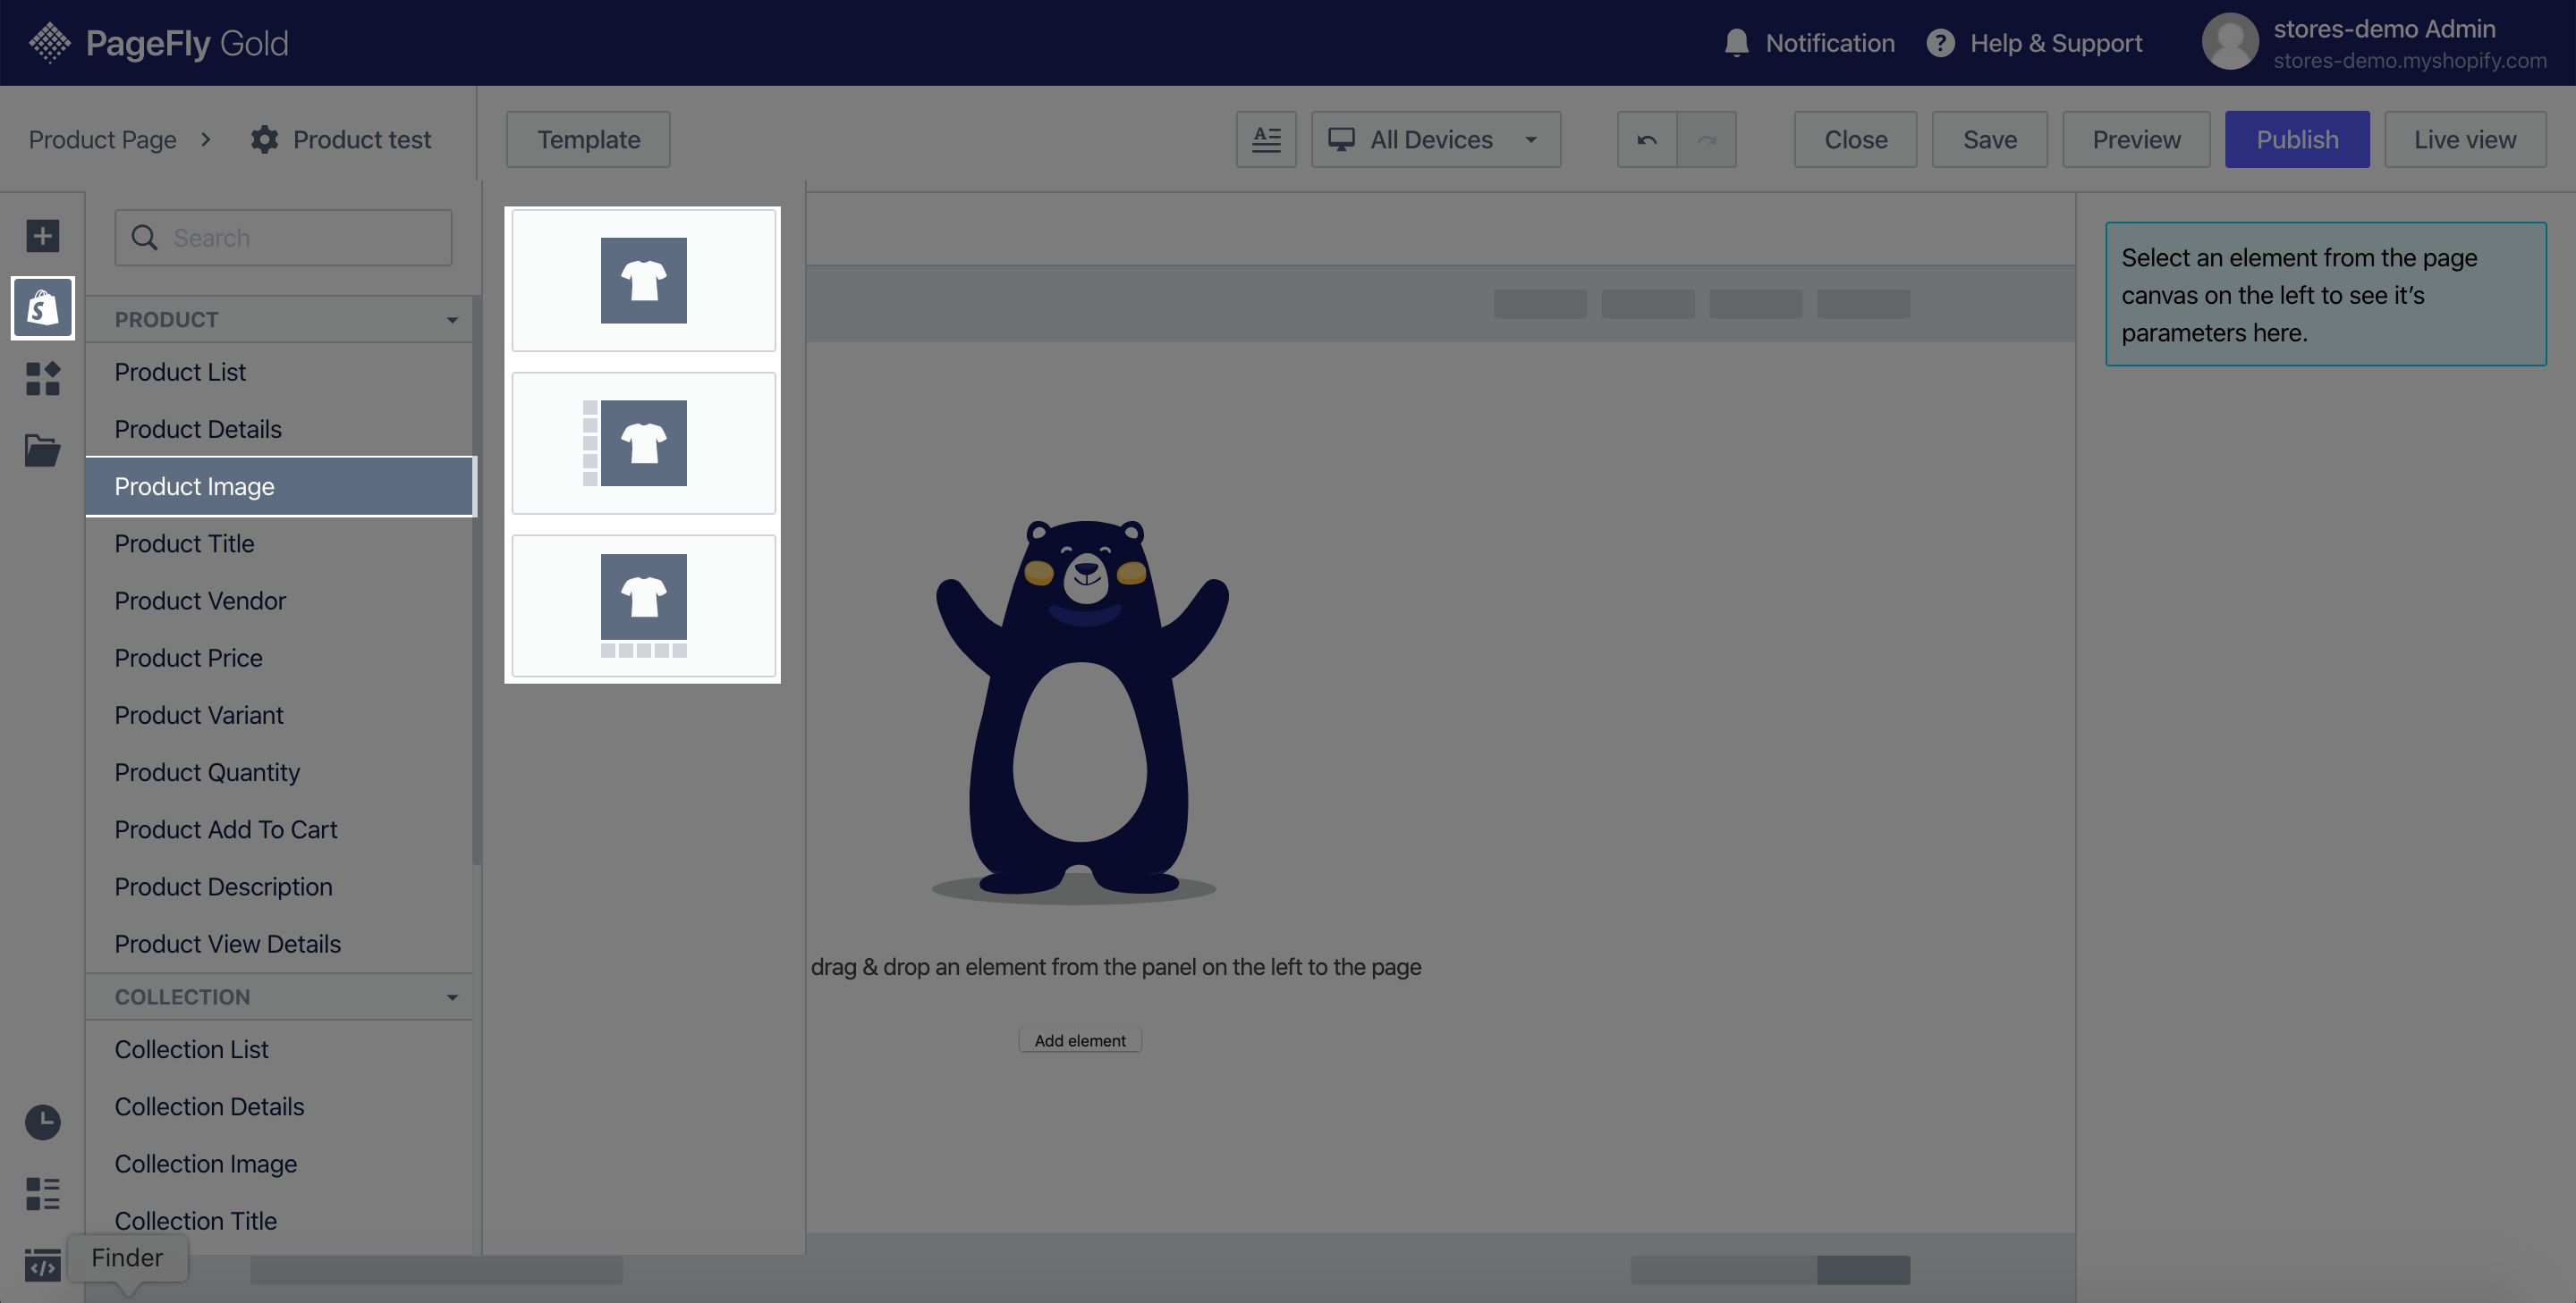Open saved sections folder icon
The height and width of the screenshot is (1303, 2576).
tap(42, 450)
